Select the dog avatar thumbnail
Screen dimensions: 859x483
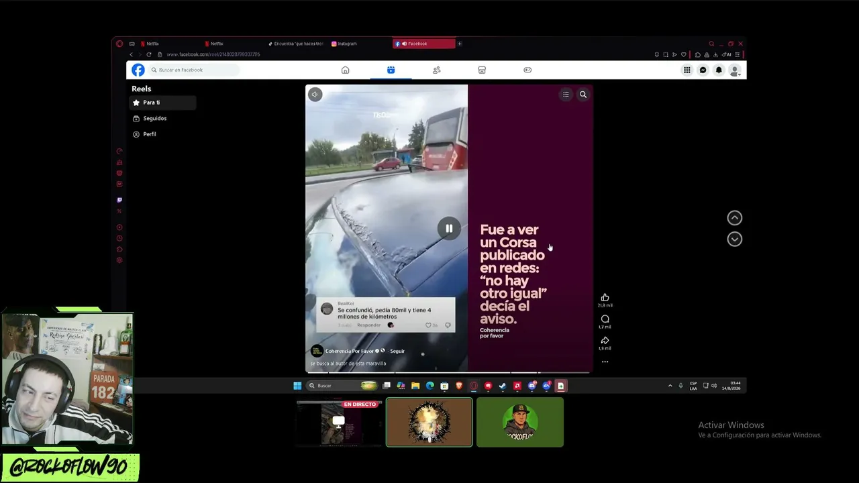point(429,422)
